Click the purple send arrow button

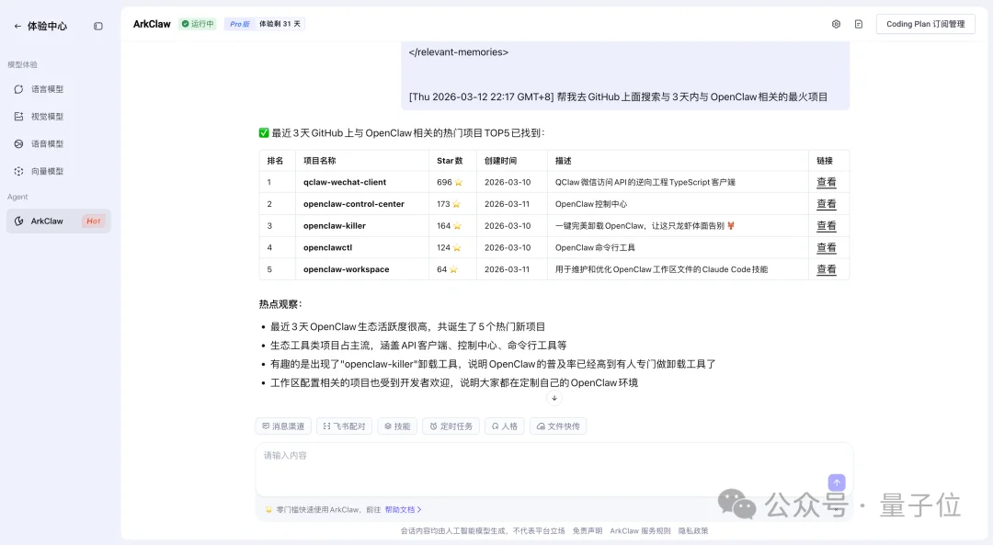click(x=836, y=482)
